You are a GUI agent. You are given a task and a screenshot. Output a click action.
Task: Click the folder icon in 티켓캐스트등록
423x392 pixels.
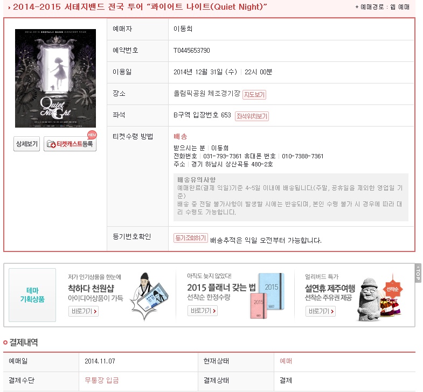[x=51, y=144]
